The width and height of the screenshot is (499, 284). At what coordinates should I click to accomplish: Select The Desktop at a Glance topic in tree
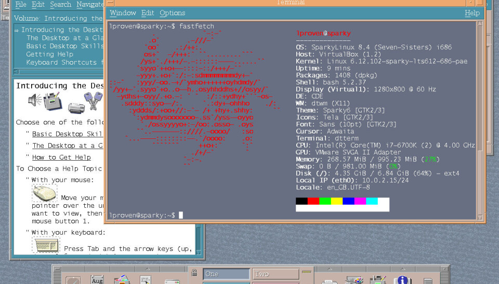point(64,38)
